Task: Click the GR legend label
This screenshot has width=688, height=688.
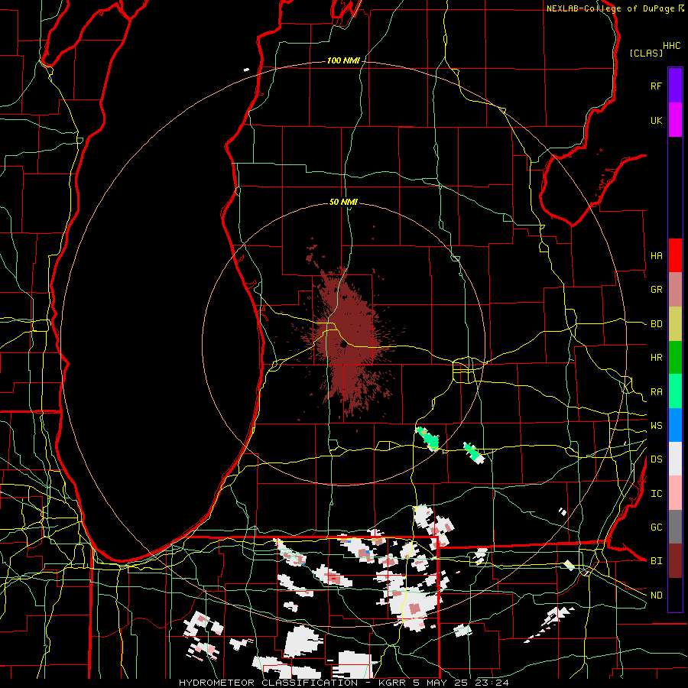Action: [656, 290]
